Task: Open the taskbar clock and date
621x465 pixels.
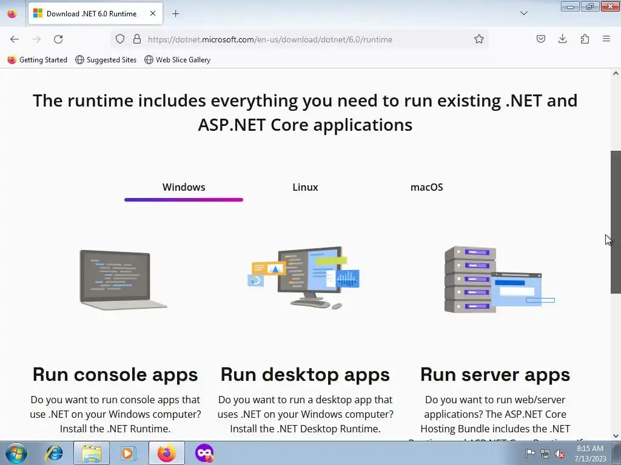Action: click(x=590, y=453)
